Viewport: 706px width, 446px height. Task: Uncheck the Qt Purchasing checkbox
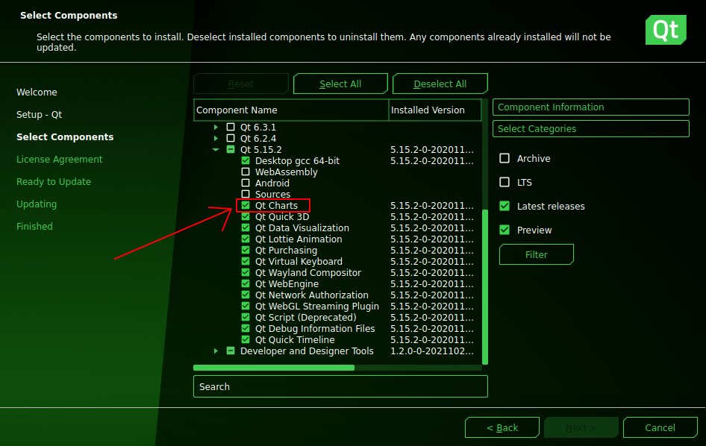point(246,251)
